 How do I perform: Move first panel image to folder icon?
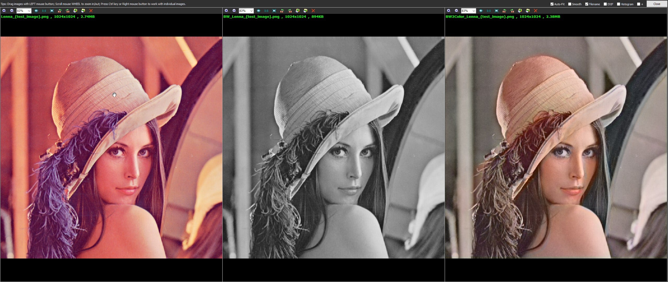pos(83,11)
